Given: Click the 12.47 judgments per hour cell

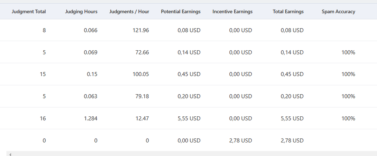Looking at the screenshot, I should [142, 119].
